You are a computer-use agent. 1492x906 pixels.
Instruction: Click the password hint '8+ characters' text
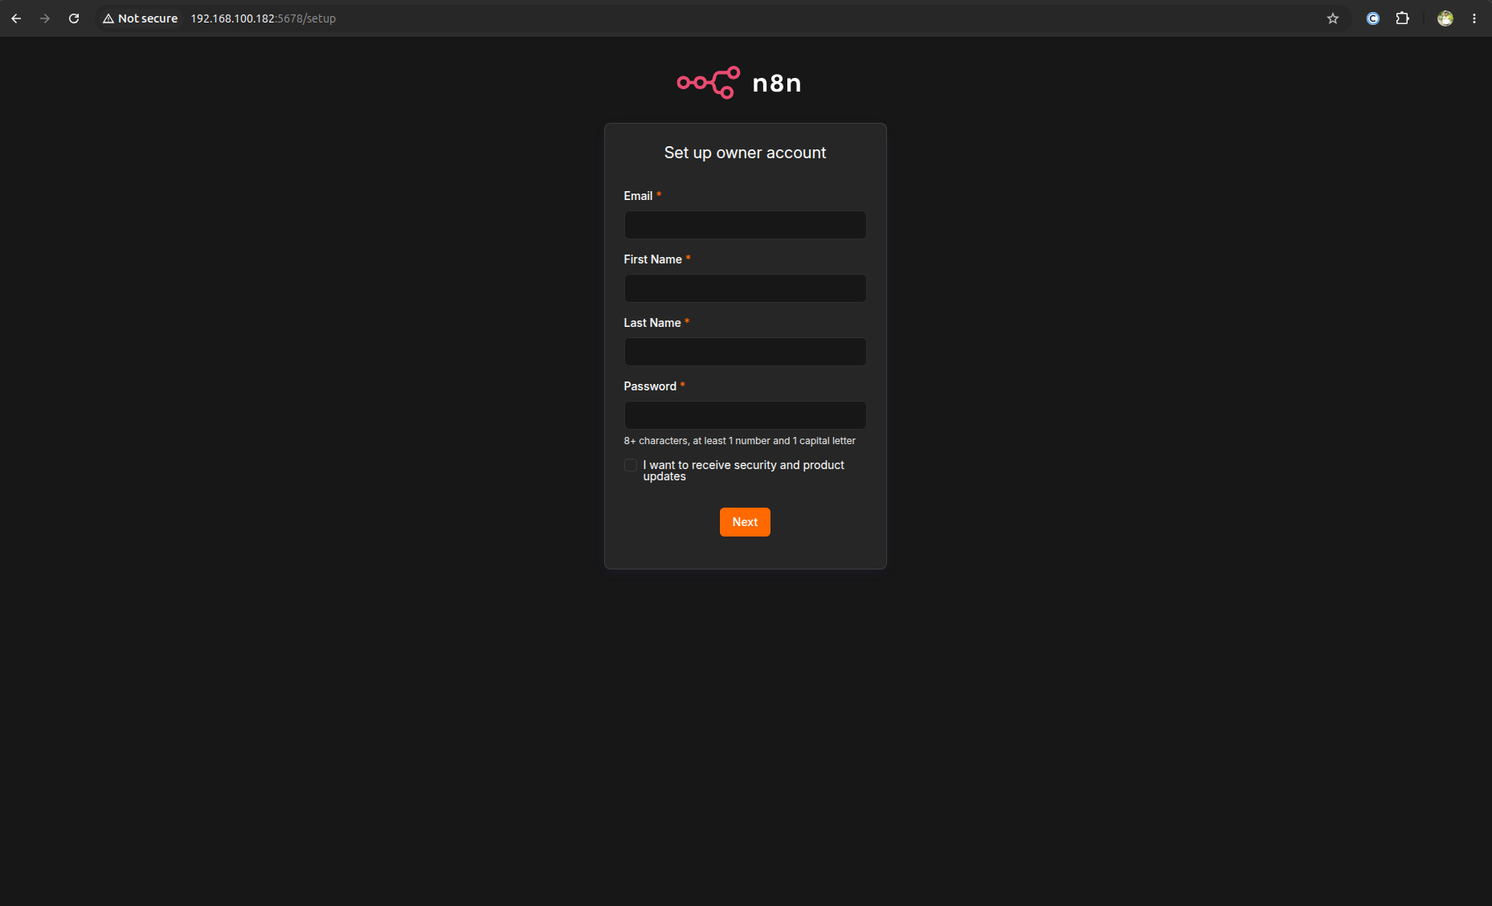tap(739, 441)
